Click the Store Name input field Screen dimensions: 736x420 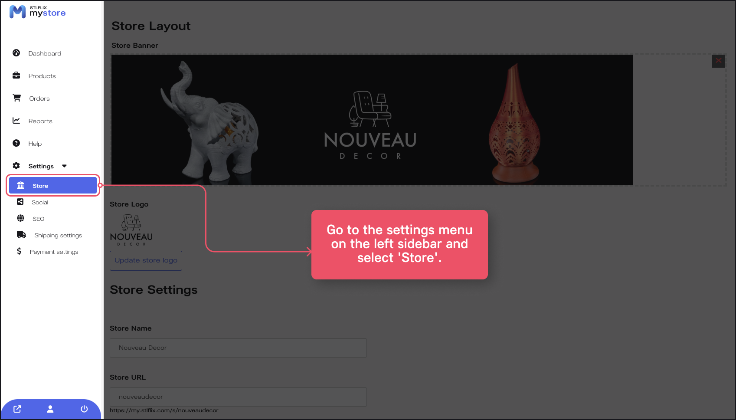[x=238, y=348]
